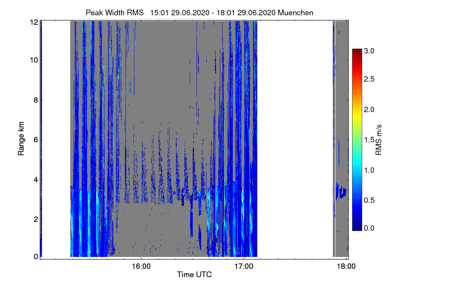Image resolution: width=458 pixels, height=305 pixels.
Task: Click the colorbar '2.0' value label
Action: 369,110
